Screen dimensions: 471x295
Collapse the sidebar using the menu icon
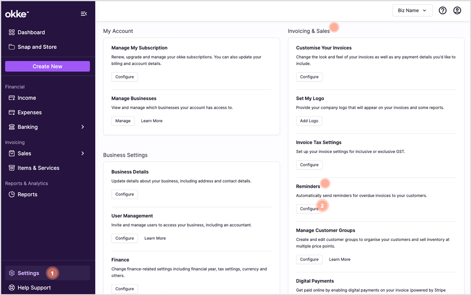[x=84, y=14]
